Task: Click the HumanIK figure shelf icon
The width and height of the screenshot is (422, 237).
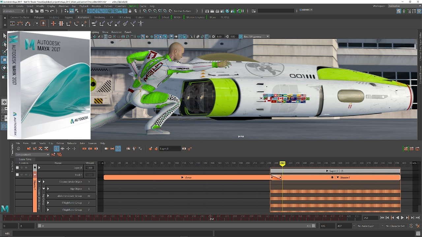Action: coord(141,23)
